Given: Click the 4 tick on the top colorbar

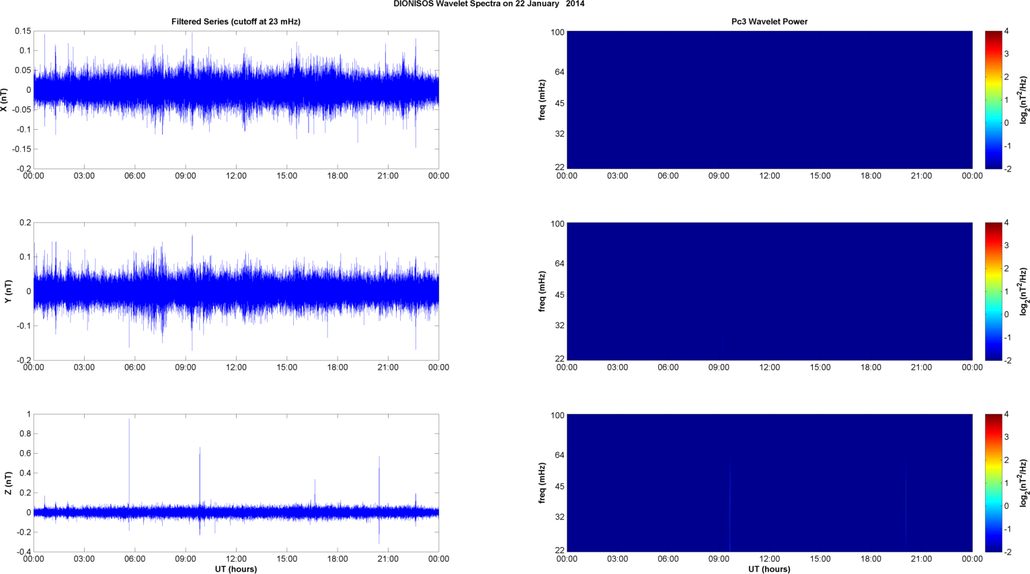Looking at the screenshot, I should click(1006, 31).
